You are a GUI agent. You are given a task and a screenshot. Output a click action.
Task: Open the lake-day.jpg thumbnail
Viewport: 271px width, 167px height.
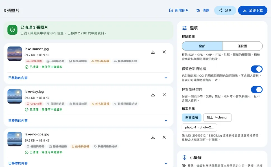[x=15, y=96]
